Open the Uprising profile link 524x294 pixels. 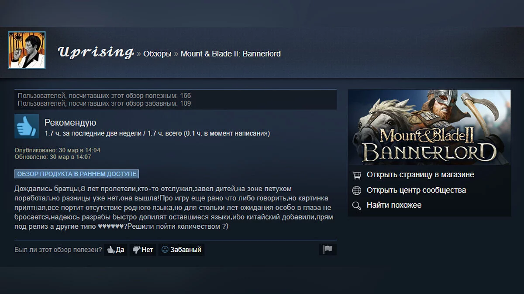pyautogui.click(x=96, y=52)
